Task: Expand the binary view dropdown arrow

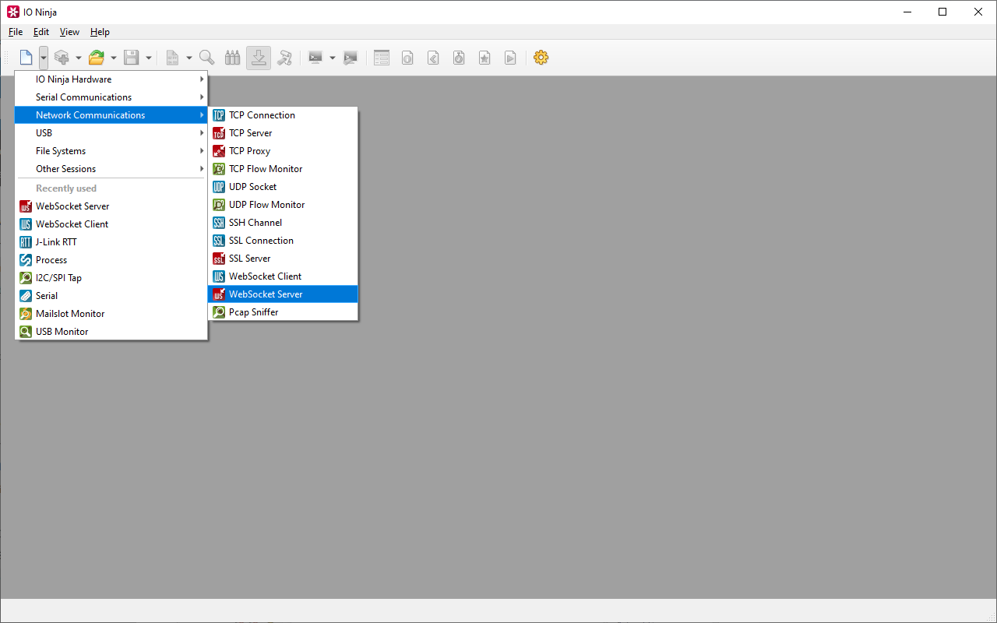Action: coord(189,58)
